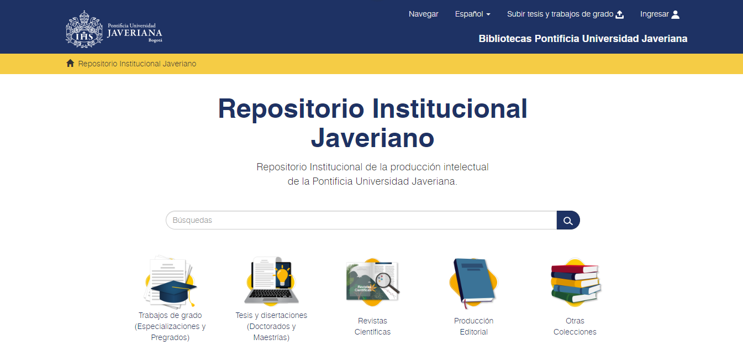Click the magnifier search button
The image size is (743, 355).
(568, 220)
